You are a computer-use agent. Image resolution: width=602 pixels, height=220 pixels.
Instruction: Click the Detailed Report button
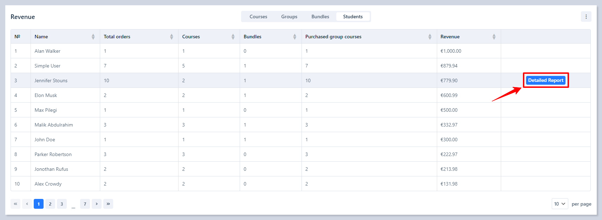click(545, 80)
